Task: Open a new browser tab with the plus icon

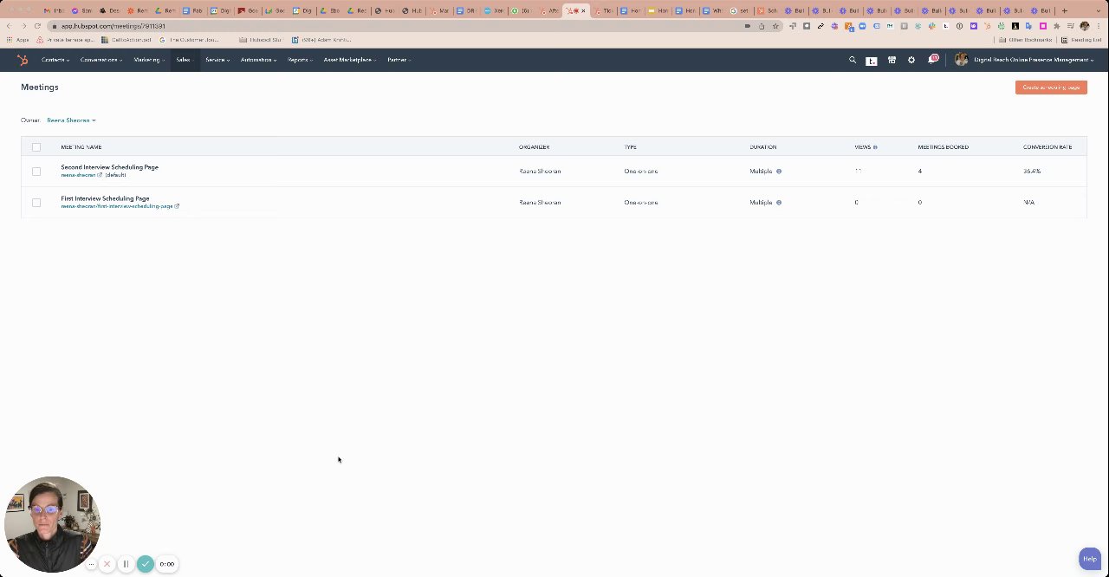Action: [1065, 10]
